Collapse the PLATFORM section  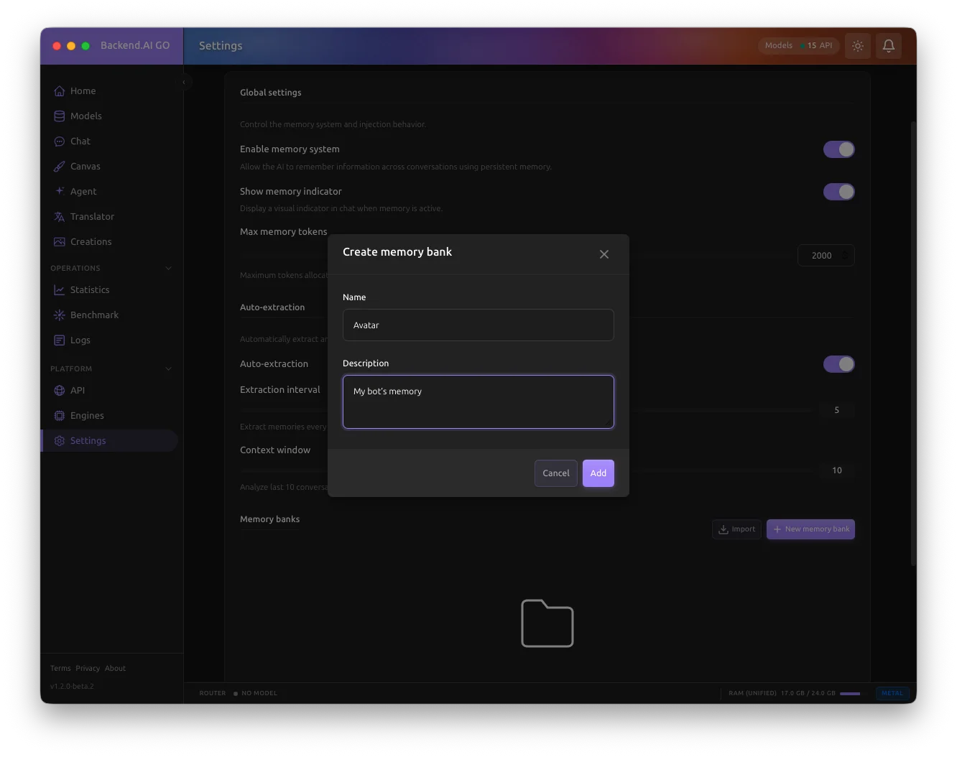click(168, 368)
